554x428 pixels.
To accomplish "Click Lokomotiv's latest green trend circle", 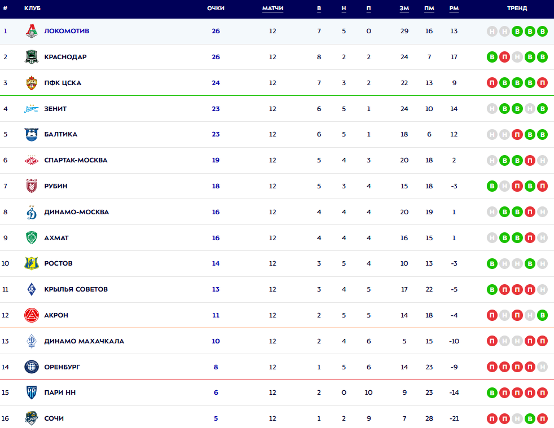I will tap(542, 32).
